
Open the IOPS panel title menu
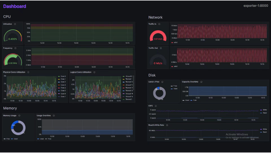tap(150, 106)
